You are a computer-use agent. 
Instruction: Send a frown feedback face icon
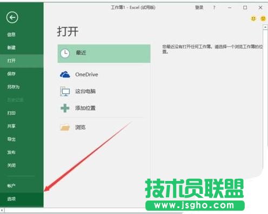coord(263,18)
